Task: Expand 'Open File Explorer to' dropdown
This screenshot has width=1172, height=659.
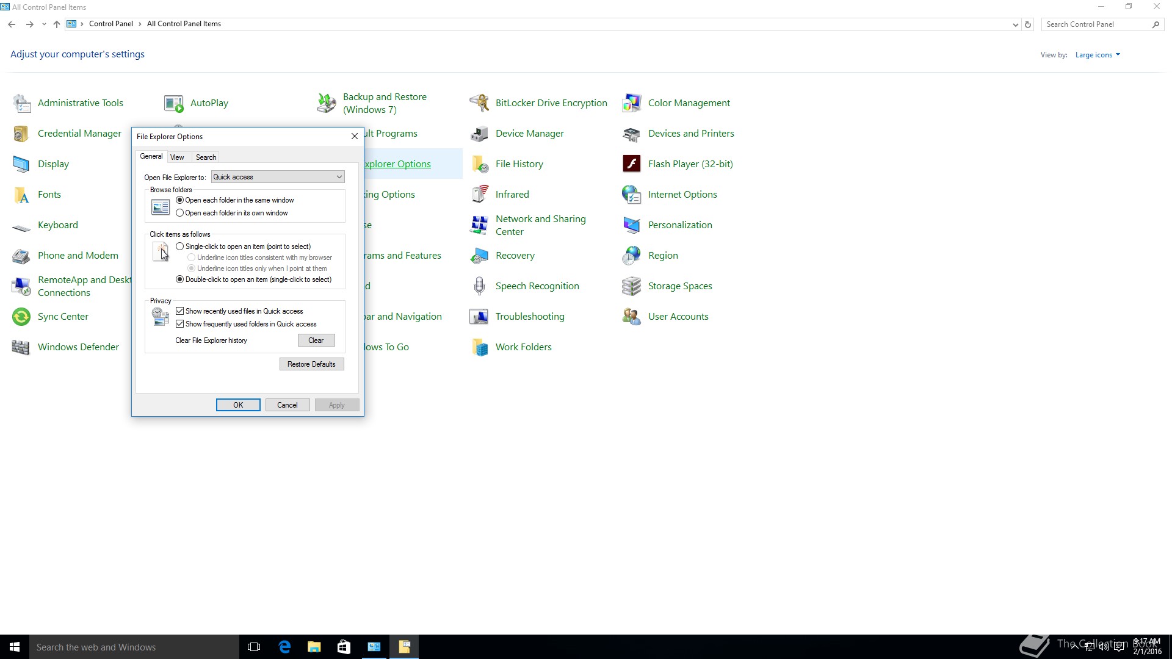Action: coord(278,177)
